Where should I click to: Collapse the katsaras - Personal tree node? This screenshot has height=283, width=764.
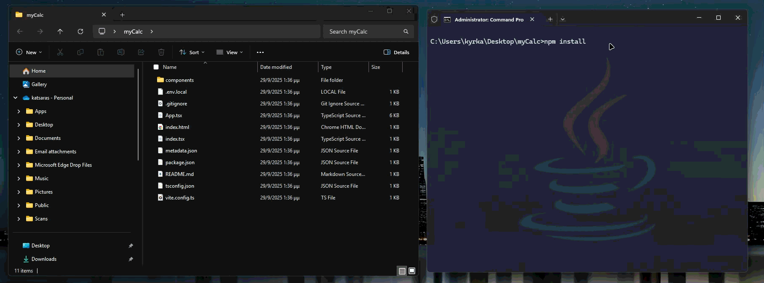click(16, 98)
